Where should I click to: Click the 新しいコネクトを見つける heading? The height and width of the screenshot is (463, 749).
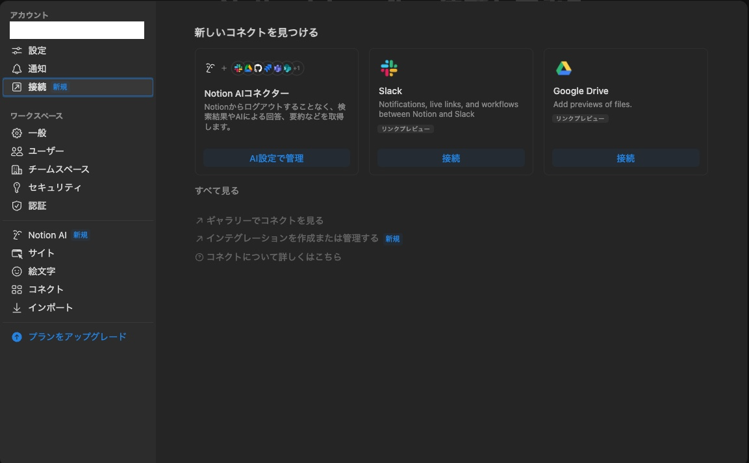[256, 32]
